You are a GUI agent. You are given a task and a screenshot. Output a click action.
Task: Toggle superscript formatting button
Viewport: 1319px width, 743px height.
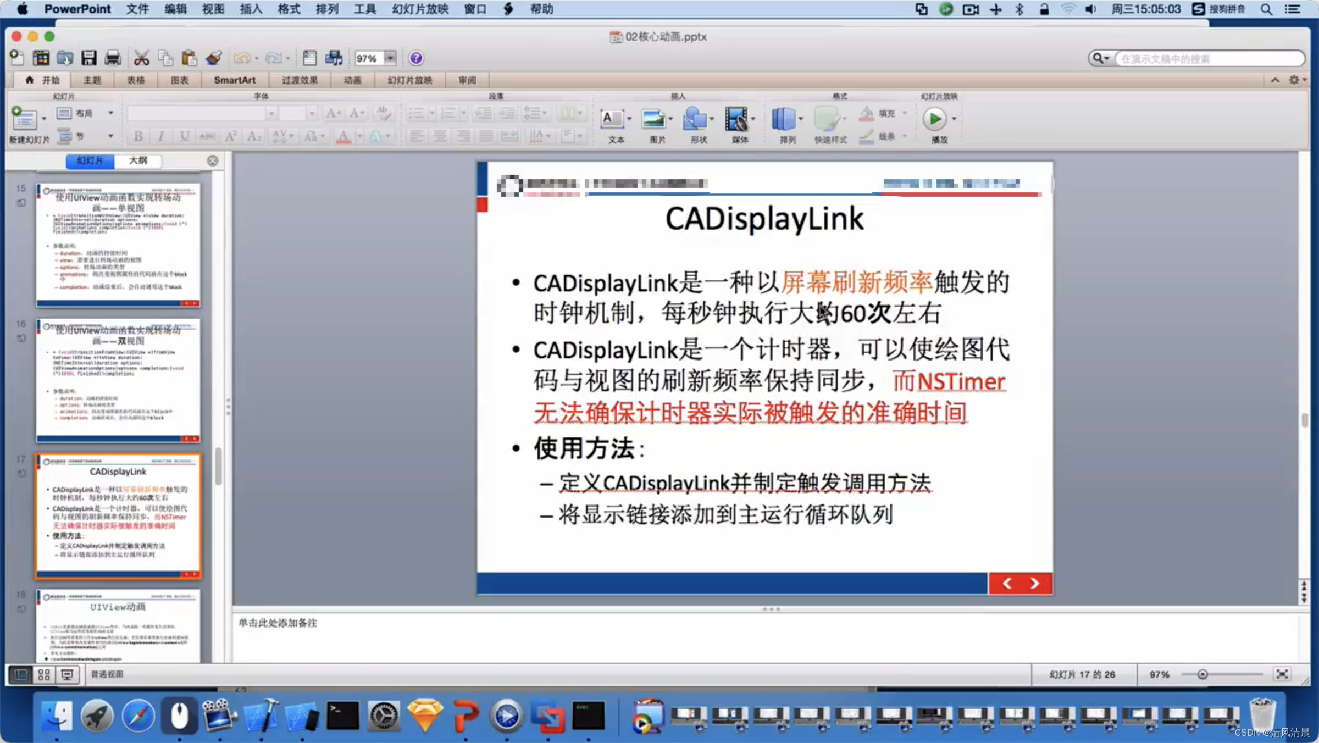pos(231,136)
